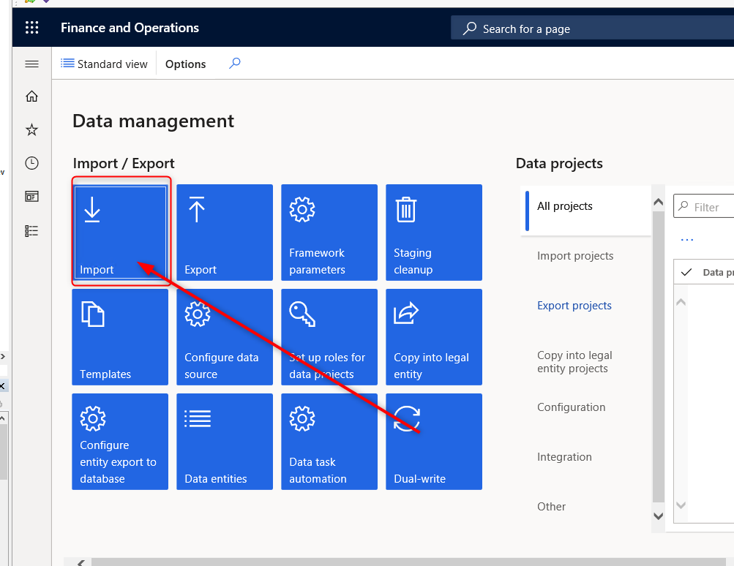Click the data projects Filter field
The width and height of the screenshot is (734, 566).
703,206
